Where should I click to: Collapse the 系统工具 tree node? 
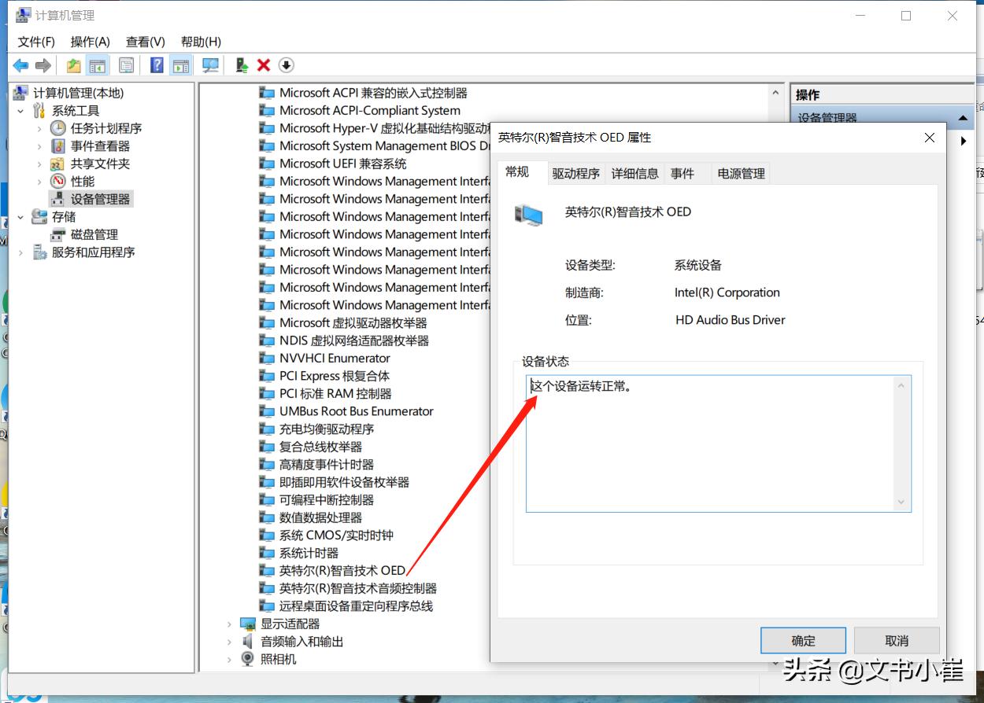(x=21, y=110)
